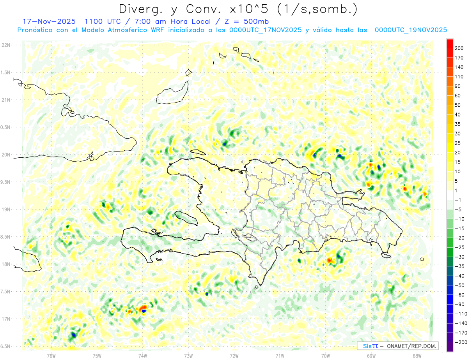The image size is (468, 361).
Task: Click the 76W longitude label
Action: pyautogui.click(x=51, y=356)
